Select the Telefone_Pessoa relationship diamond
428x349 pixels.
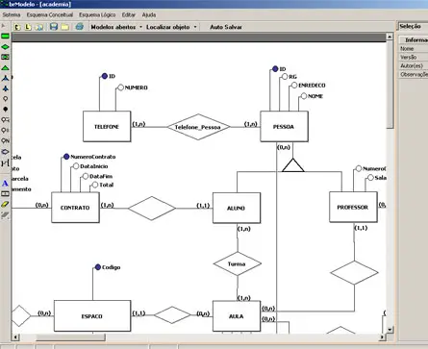point(198,127)
